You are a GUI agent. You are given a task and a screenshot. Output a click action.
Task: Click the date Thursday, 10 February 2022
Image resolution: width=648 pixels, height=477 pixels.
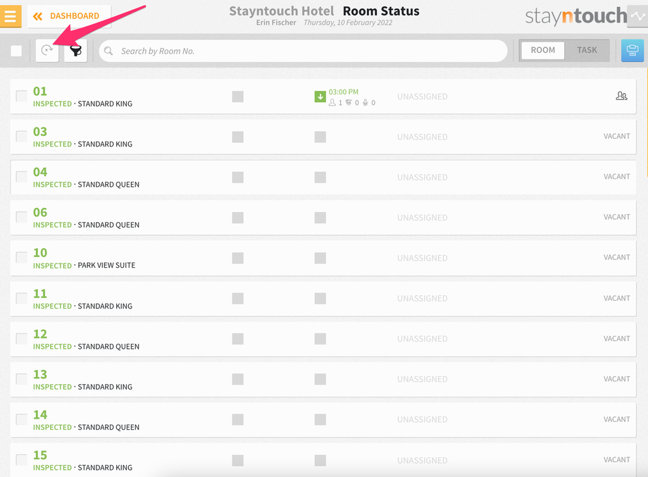[348, 23]
